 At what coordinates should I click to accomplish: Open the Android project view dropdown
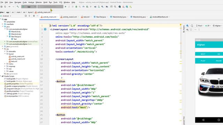pos(6,16)
